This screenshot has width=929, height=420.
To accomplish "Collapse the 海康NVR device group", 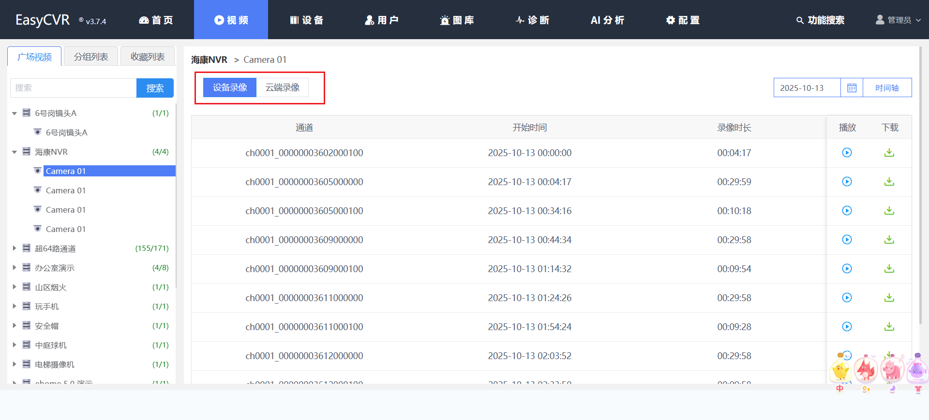I will 15,152.
